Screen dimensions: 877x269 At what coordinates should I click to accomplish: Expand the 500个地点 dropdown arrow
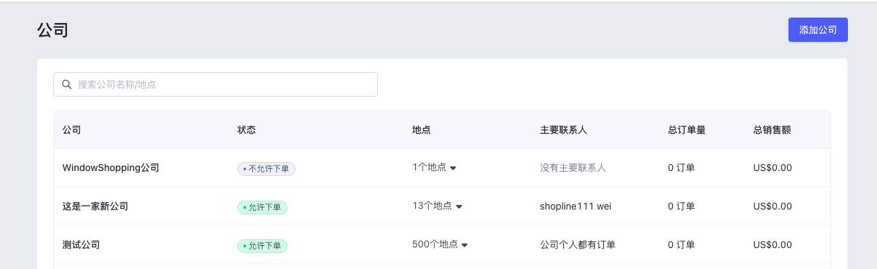coord(465,245)
